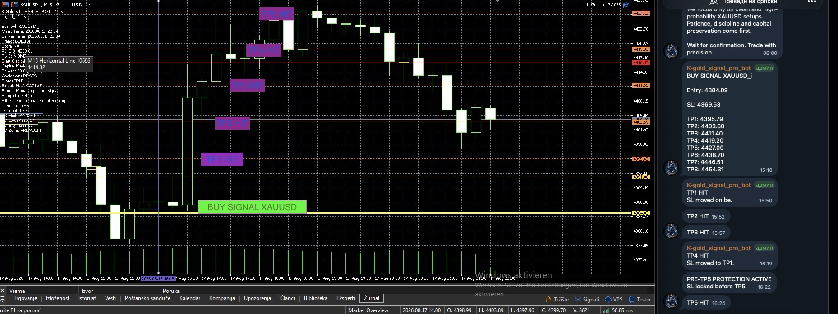Click K-gold_signal_pro_bot name in TP4 HIT message
The width and height of the screenshot is (838, 314).
click(x=718, y=248)
